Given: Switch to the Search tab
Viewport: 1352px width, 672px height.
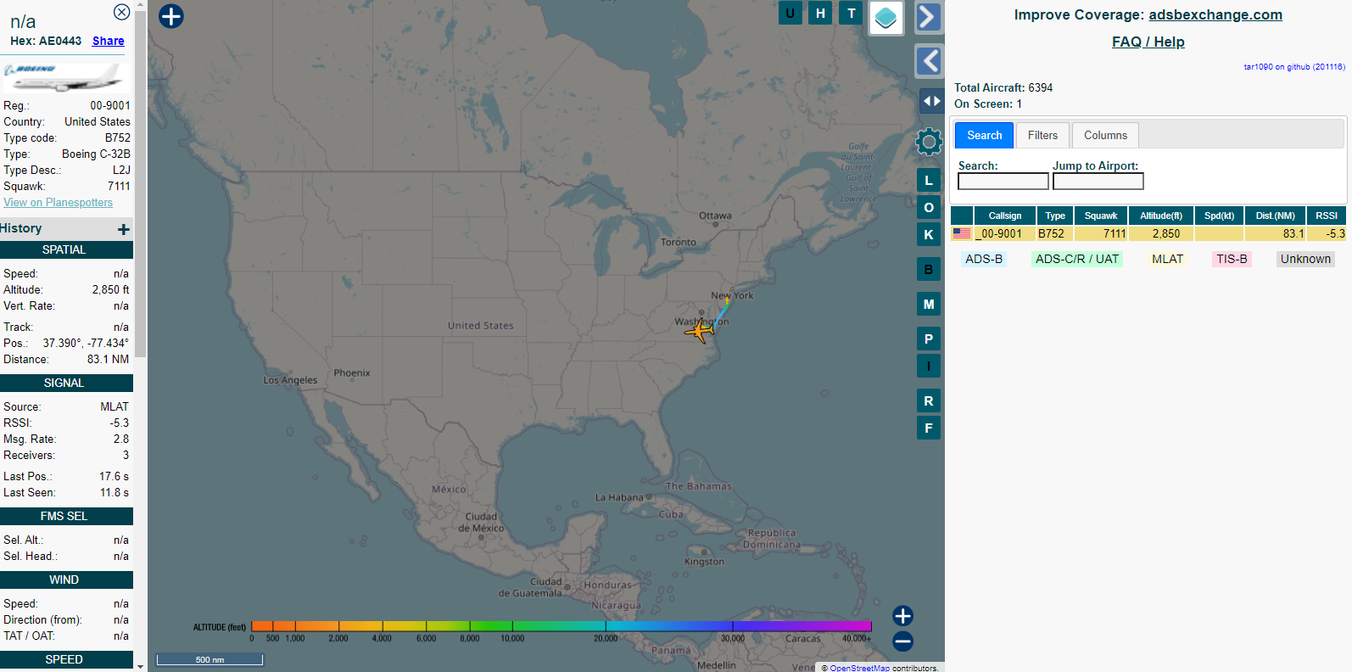Looking at the screenshot, I should click(984, 135).
